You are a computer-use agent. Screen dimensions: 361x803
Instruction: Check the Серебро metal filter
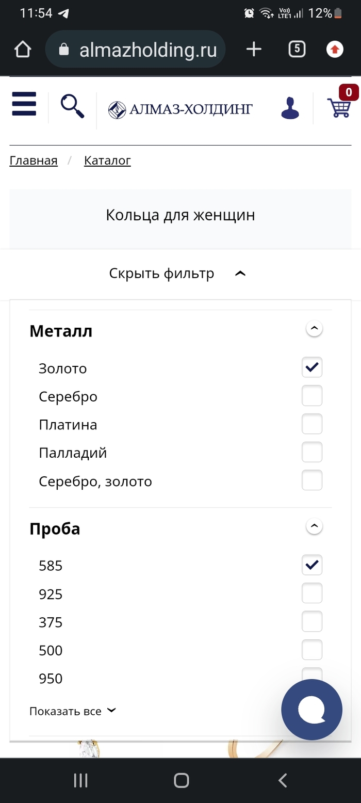pyautogui.click(x=311, y=396)
